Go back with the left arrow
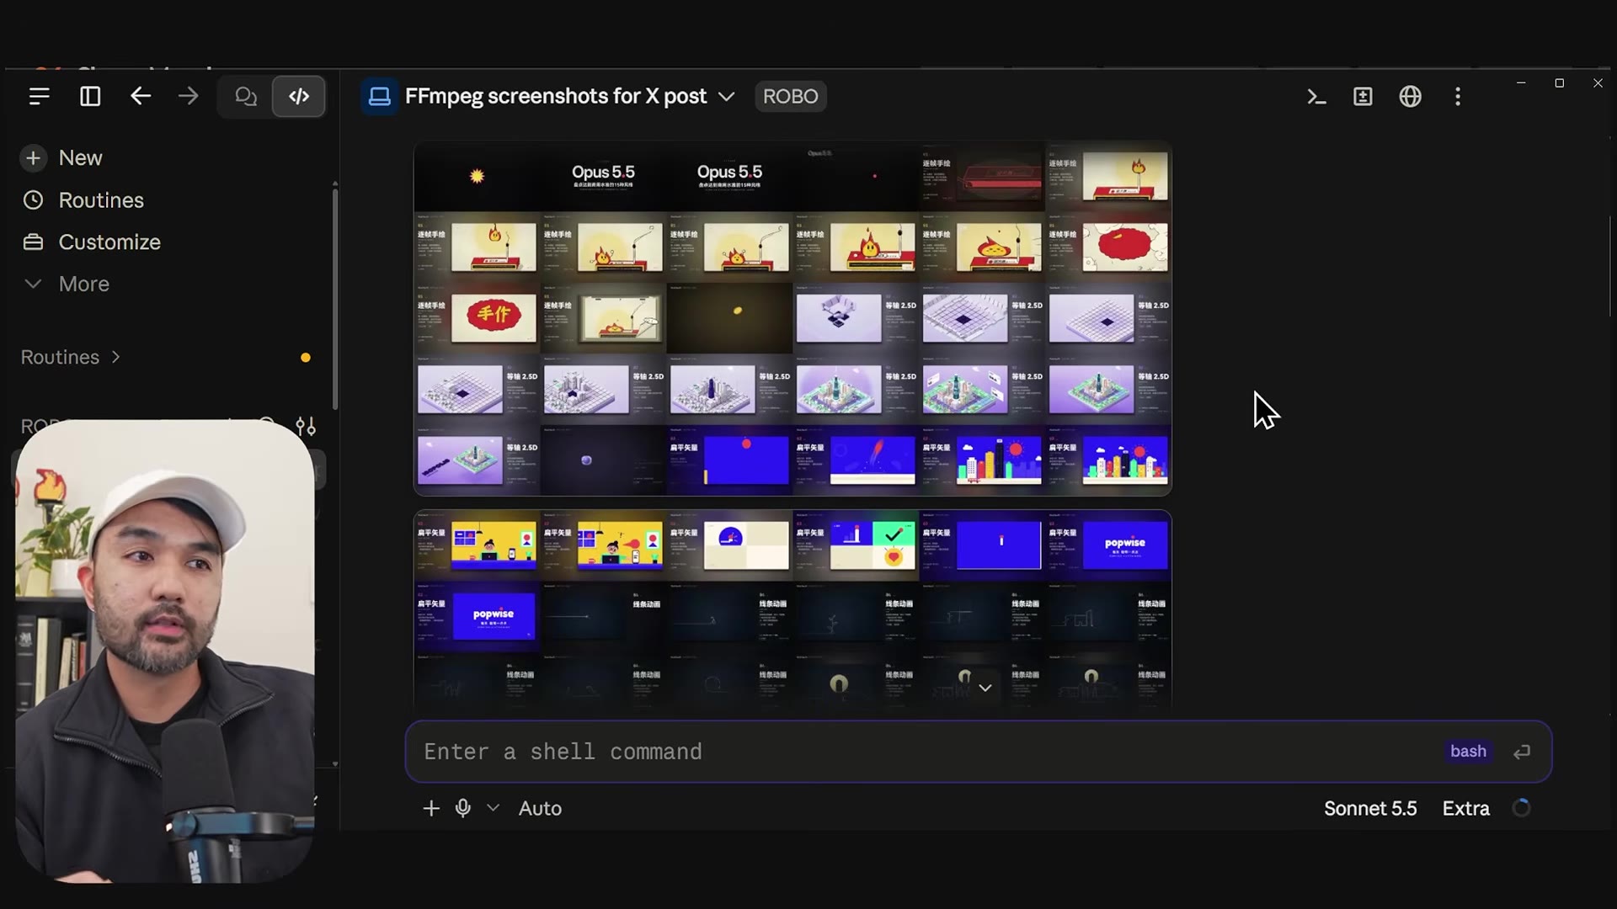The height and width of the screenshot is (909, 1617). (x=141, y=96)
